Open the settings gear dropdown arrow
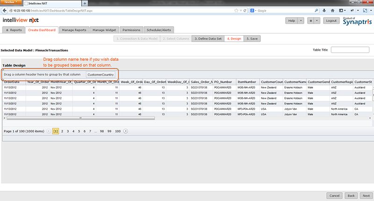Viewport: 374px width, 201px height. (316, 21)
